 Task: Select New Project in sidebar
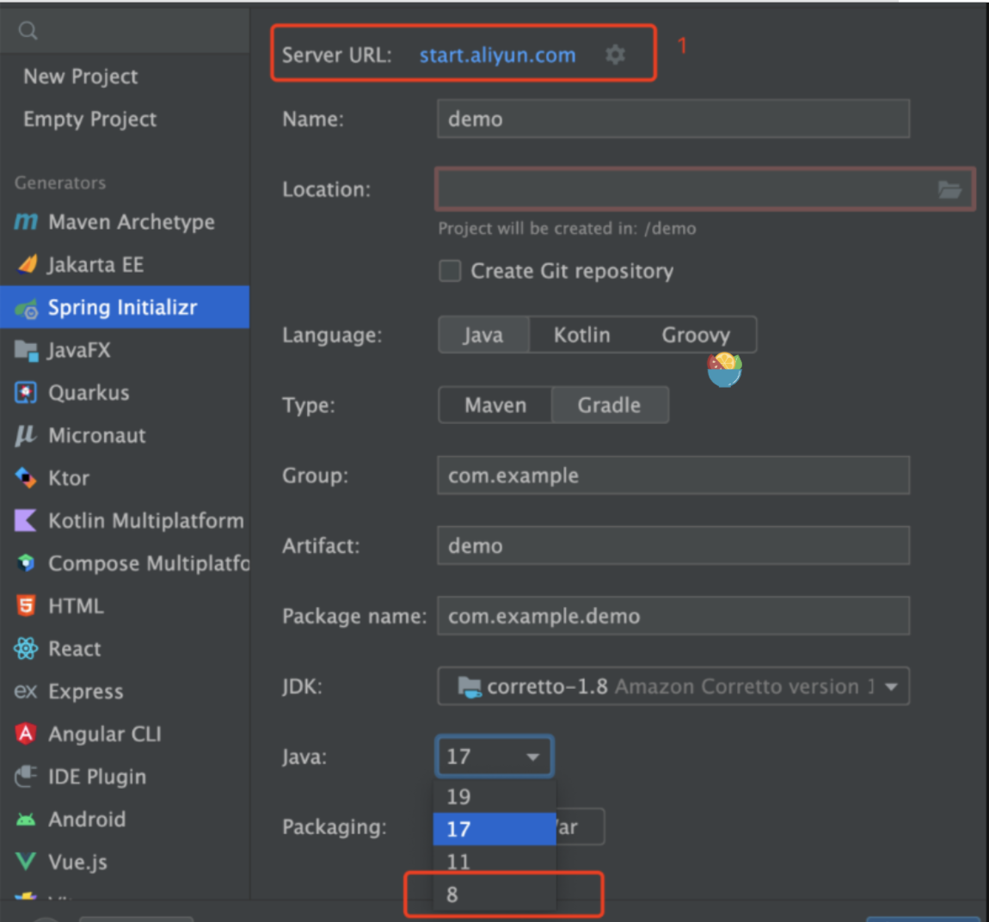point(81,77)
